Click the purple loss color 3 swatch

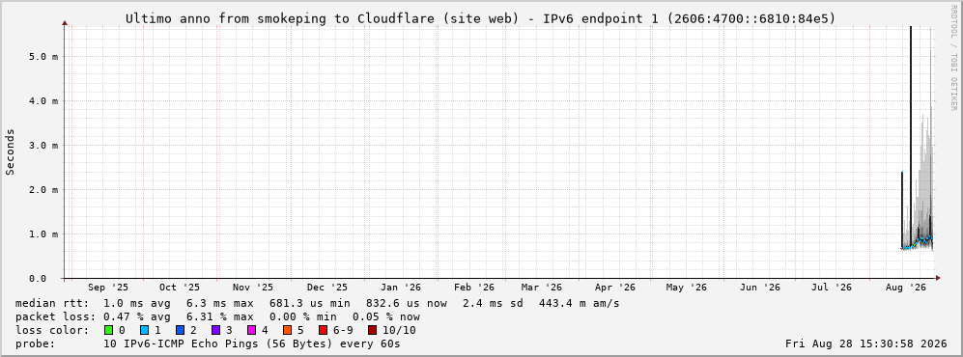215,330
